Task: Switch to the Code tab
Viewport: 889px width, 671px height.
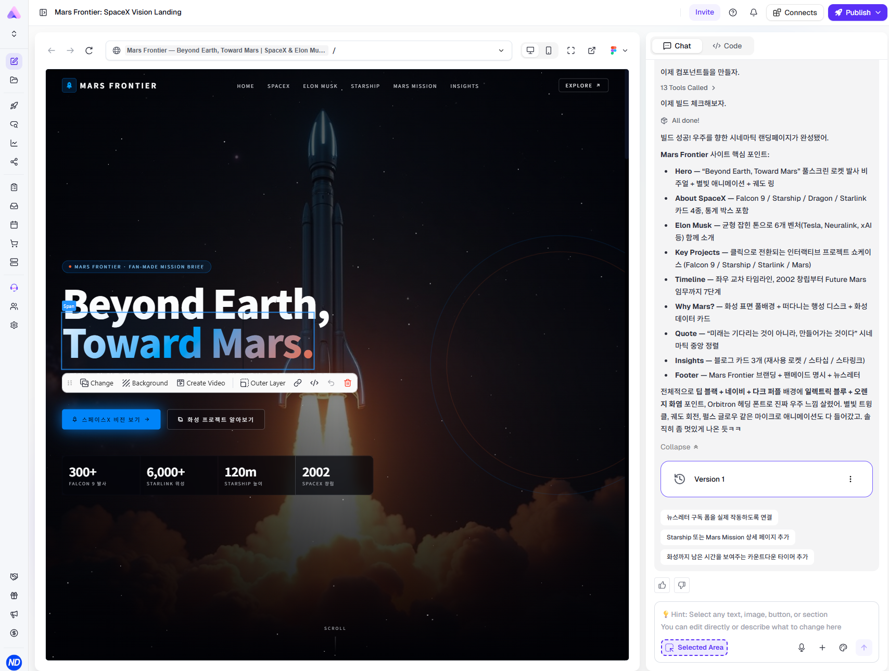Action: click(x=727, y=46)
